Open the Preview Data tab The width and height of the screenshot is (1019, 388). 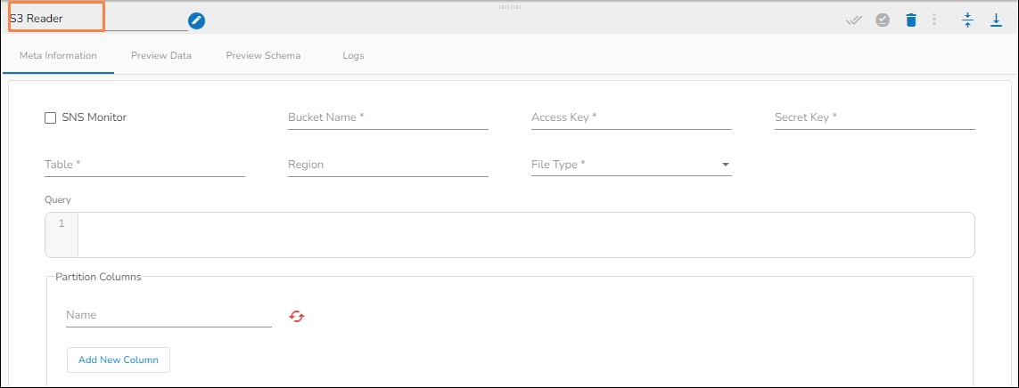[x=161, y=55]
